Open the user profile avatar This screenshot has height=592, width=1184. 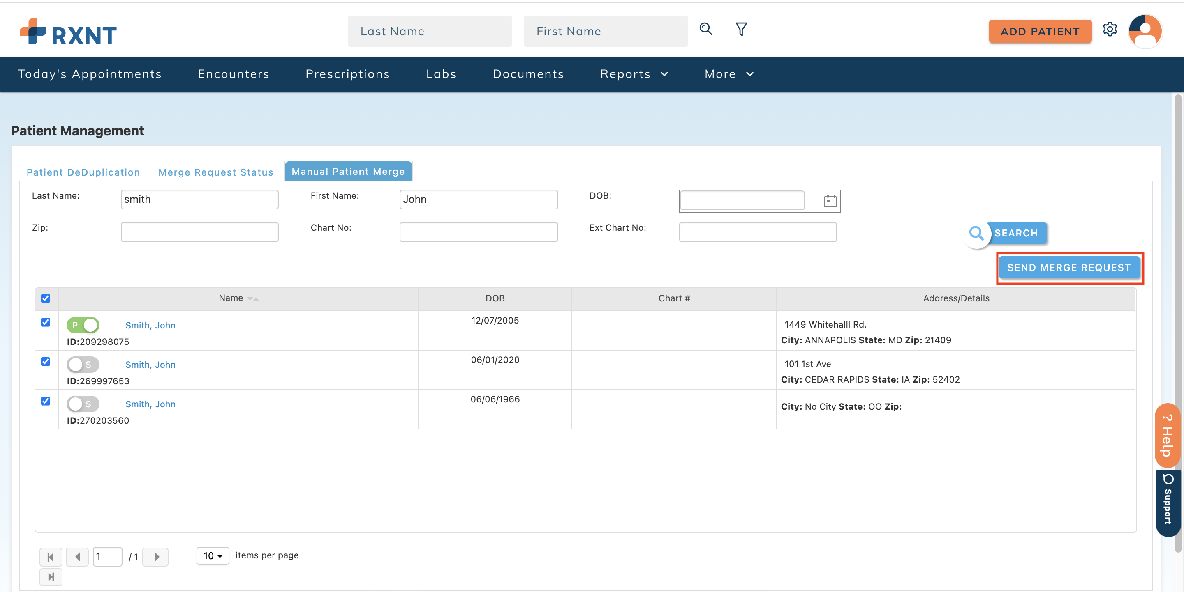1145,31
